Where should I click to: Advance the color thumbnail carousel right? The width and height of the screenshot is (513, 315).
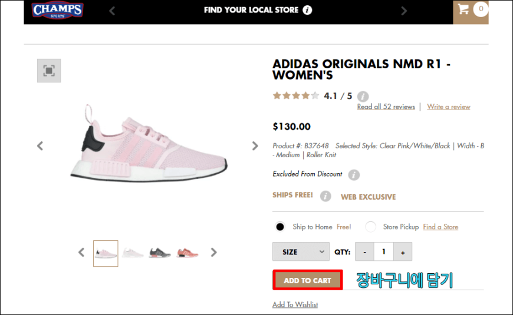pos(213,252)
